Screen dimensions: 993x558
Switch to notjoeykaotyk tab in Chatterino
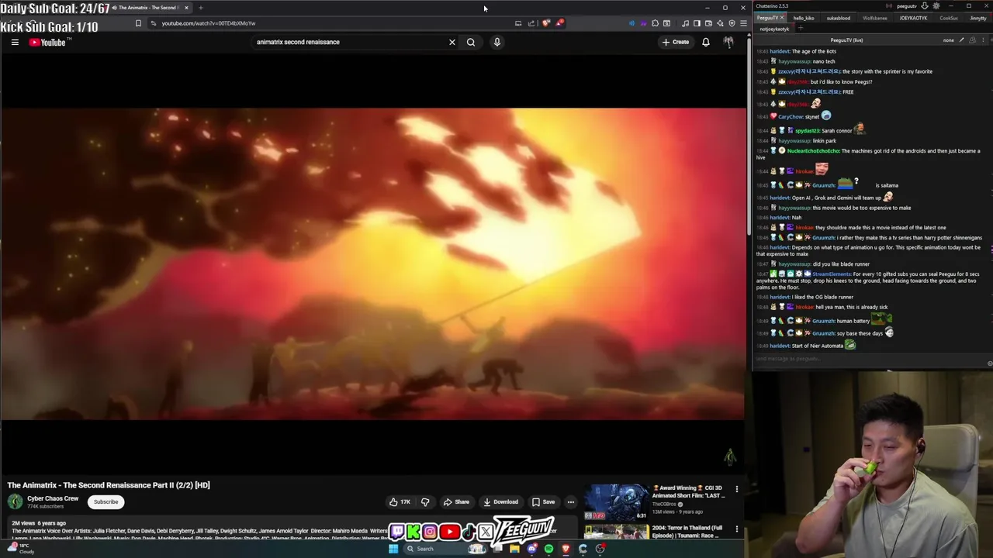[774, 29]
